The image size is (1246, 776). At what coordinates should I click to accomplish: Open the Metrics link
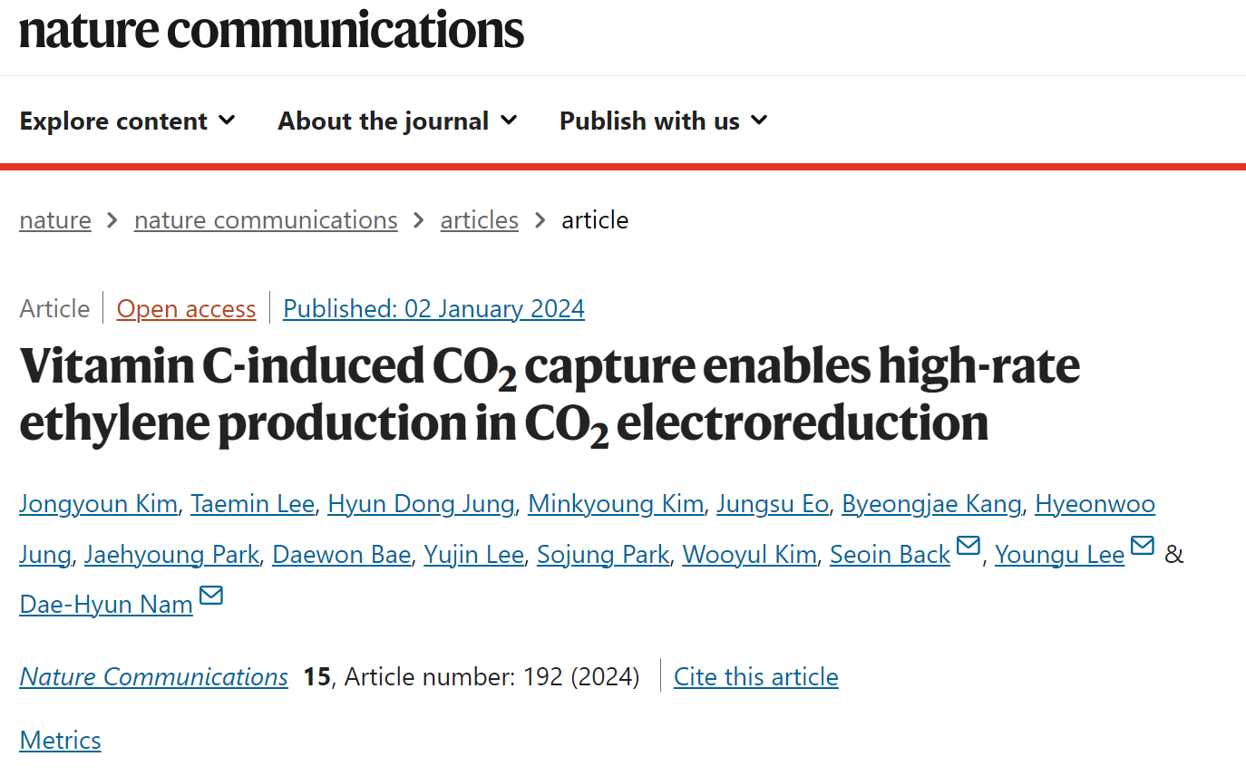60,741
